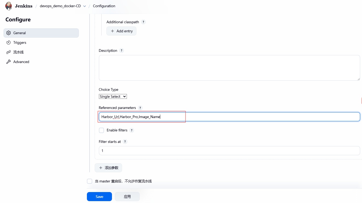Expand the devops_demo_docker-CD breadcrumb dropdown arrow

click(x=85, y=6)
